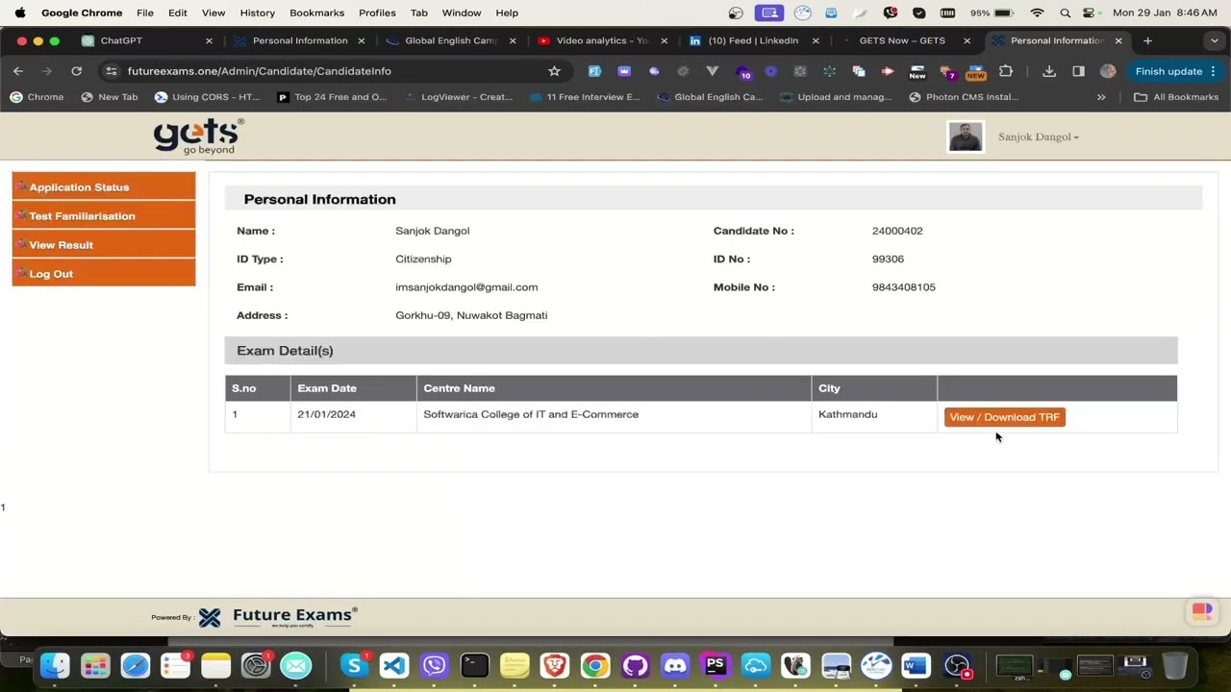Screen dimensions: 1231x692
Task: Click the user profile photo thumbnail
Action: click(965, 136)
